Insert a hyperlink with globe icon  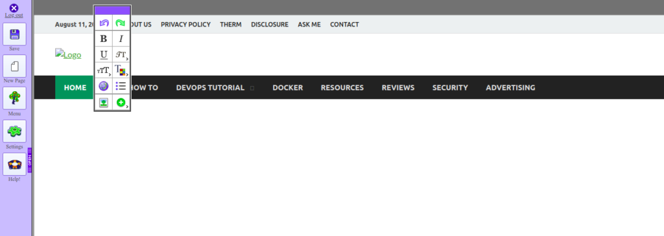[104, 86]
